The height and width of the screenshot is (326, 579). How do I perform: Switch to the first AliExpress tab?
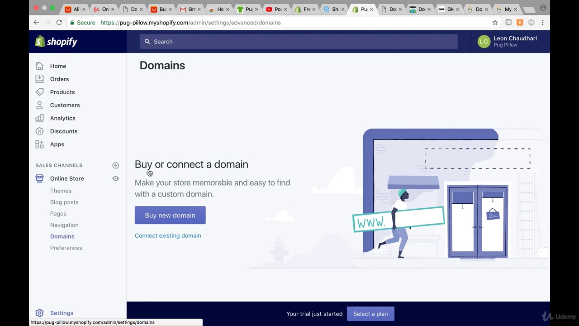click(75, 9)
